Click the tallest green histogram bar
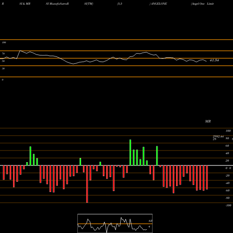This screenshot has height=233, width=233. 130,152
